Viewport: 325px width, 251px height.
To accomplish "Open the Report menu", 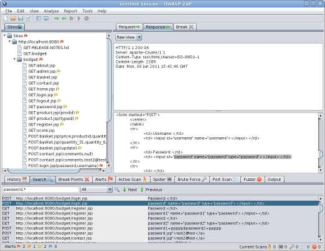I will 70,11.
